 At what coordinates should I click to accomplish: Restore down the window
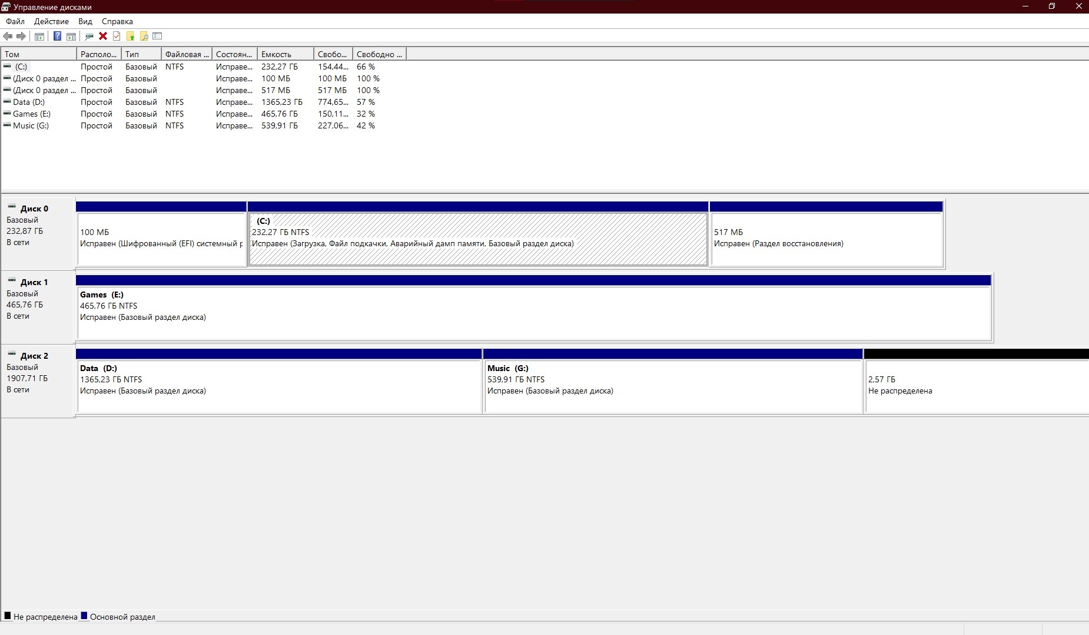[1052, 6]
